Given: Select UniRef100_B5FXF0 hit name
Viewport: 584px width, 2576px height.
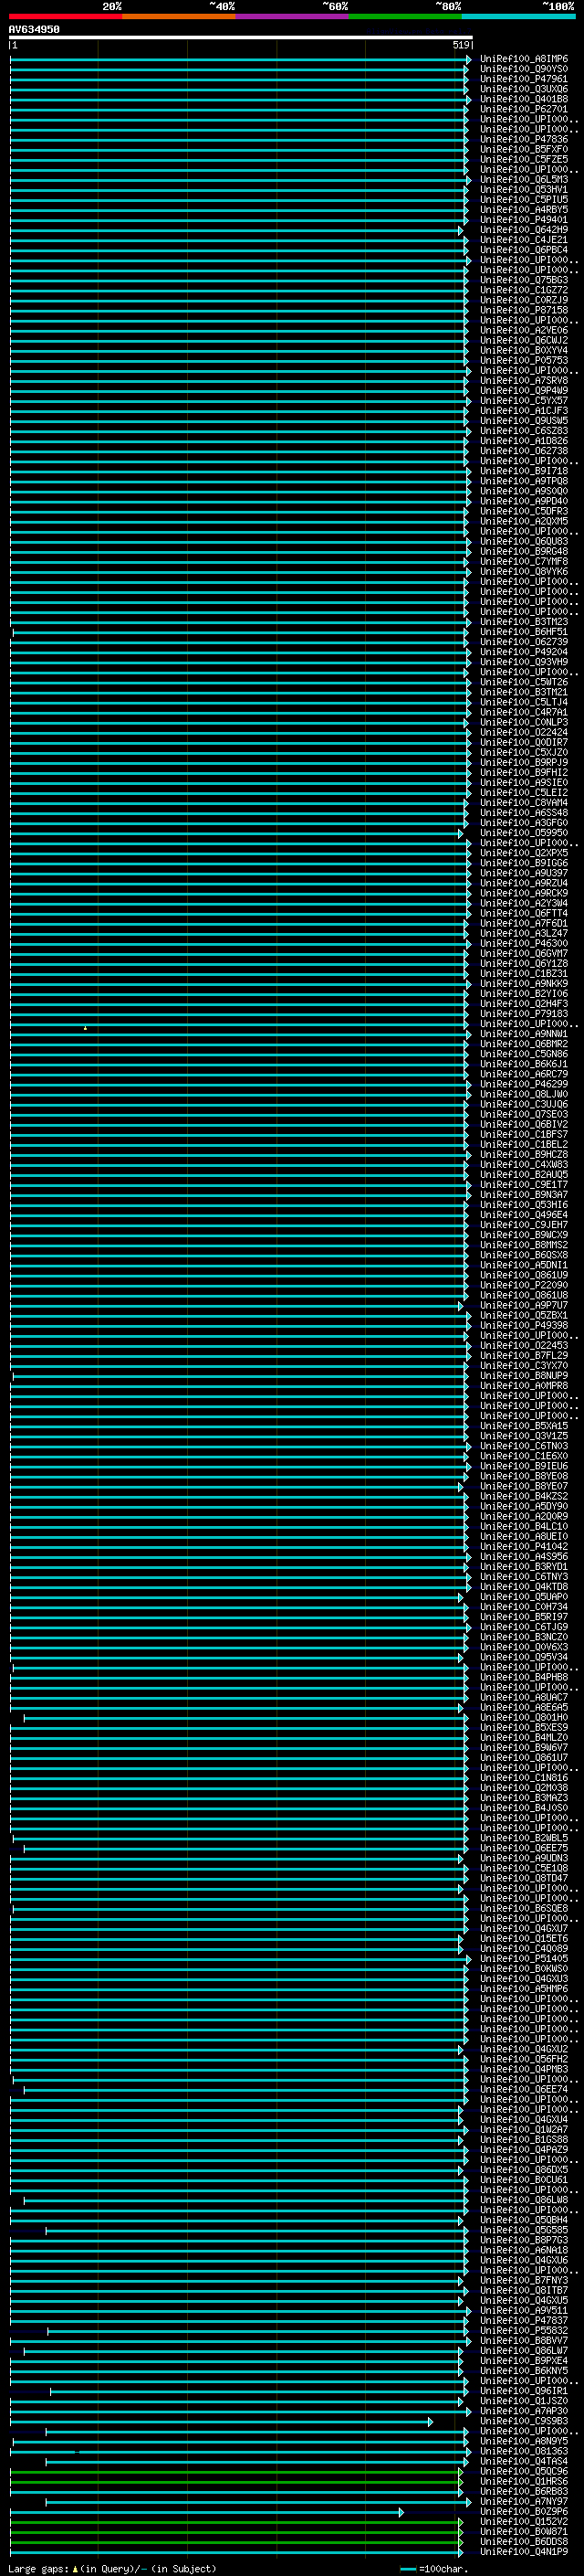Looking at the screenshot, I should coord(524,149).
